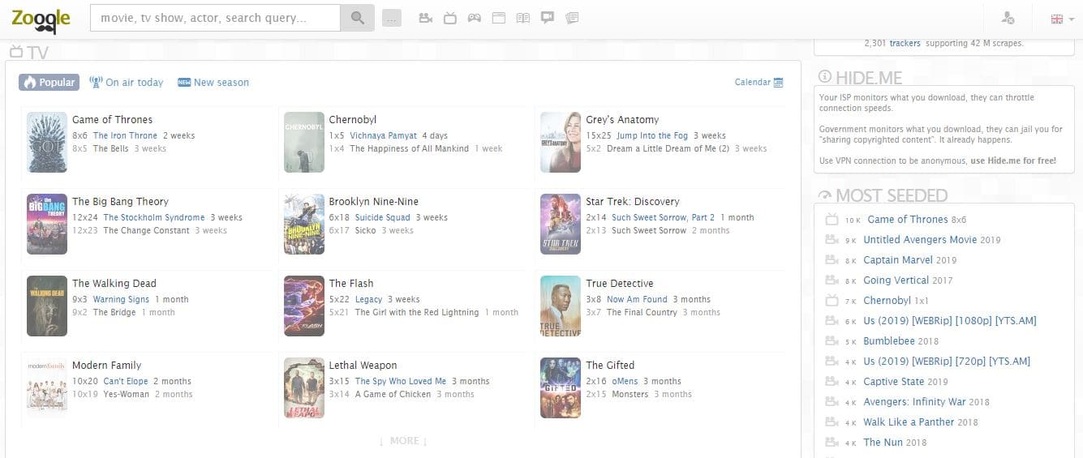1083x458 pixels.
Task: Expand advanced search options ellipsis button
Action: (x=391, y=18)
